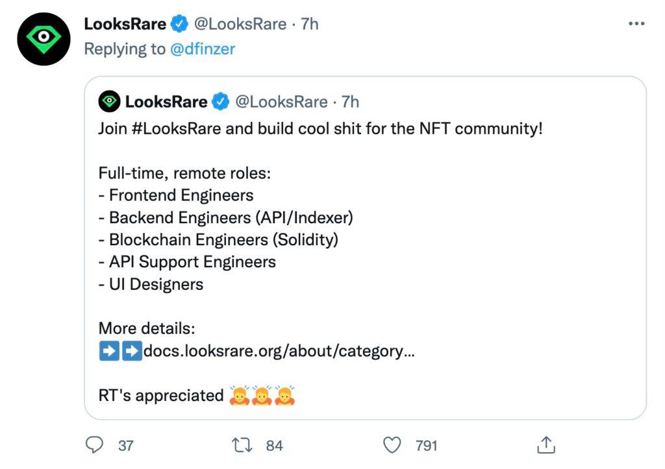This screenshot has width=665, height=469.
Task: Click the small LooksRare avatar in quoted tweet
Action: 109,101
